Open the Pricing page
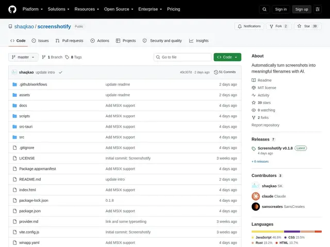Screen dimensions: 330x247 [x=173, y=9]
